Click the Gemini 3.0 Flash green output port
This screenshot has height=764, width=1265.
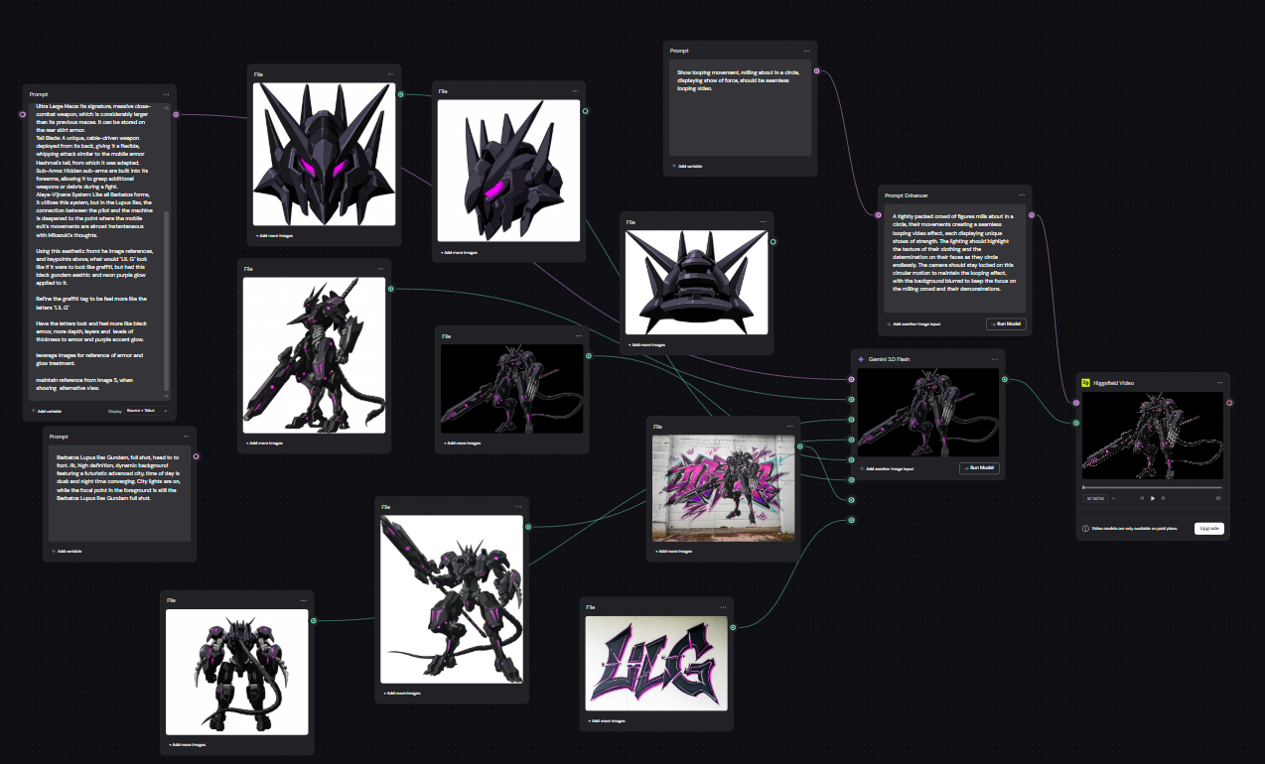(x=1005, y=379)
